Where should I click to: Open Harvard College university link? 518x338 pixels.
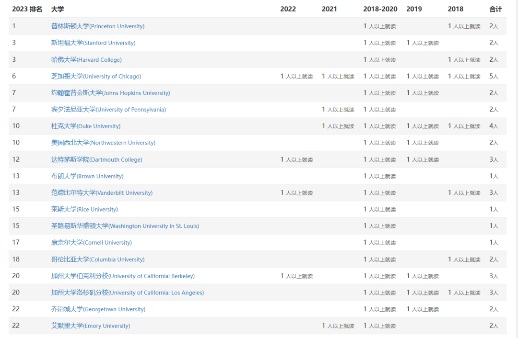point(86,60)
